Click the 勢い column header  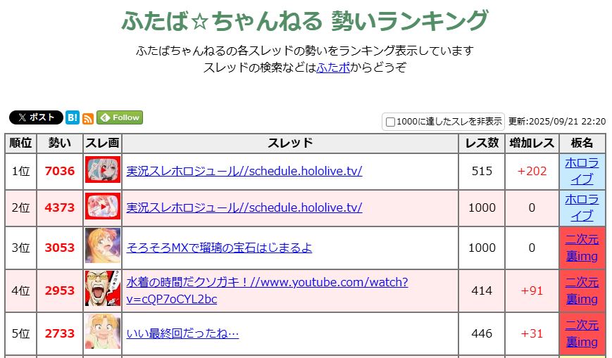(x=59, y=143)
